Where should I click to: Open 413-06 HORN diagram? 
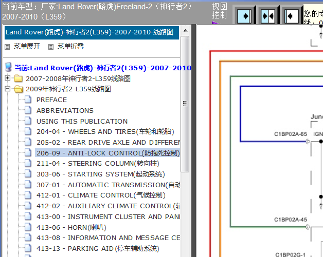point(71,227)
